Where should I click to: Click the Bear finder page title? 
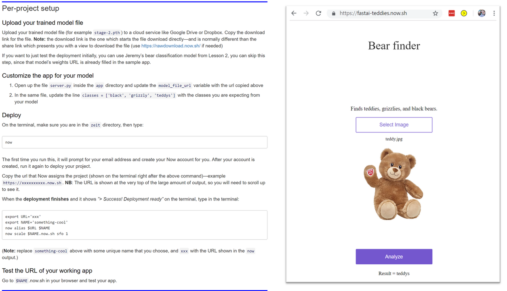393,46
